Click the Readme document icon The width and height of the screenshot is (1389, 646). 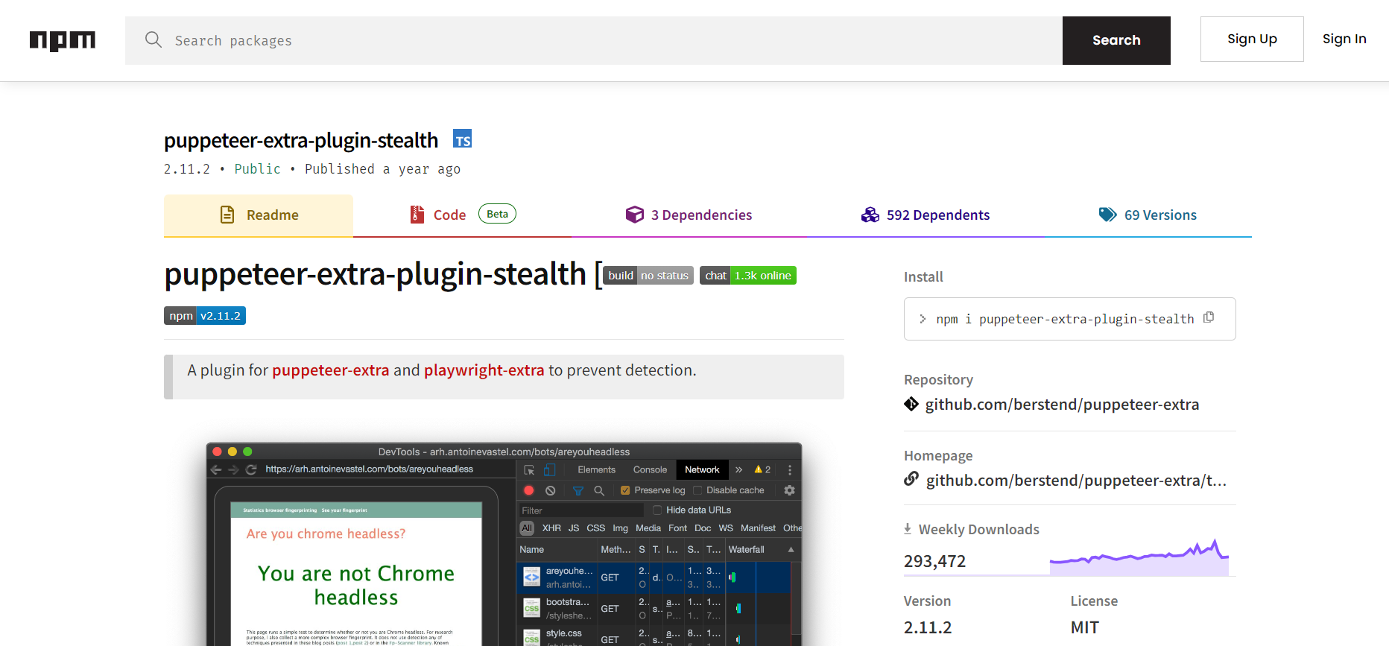click(x=227, y=215)
